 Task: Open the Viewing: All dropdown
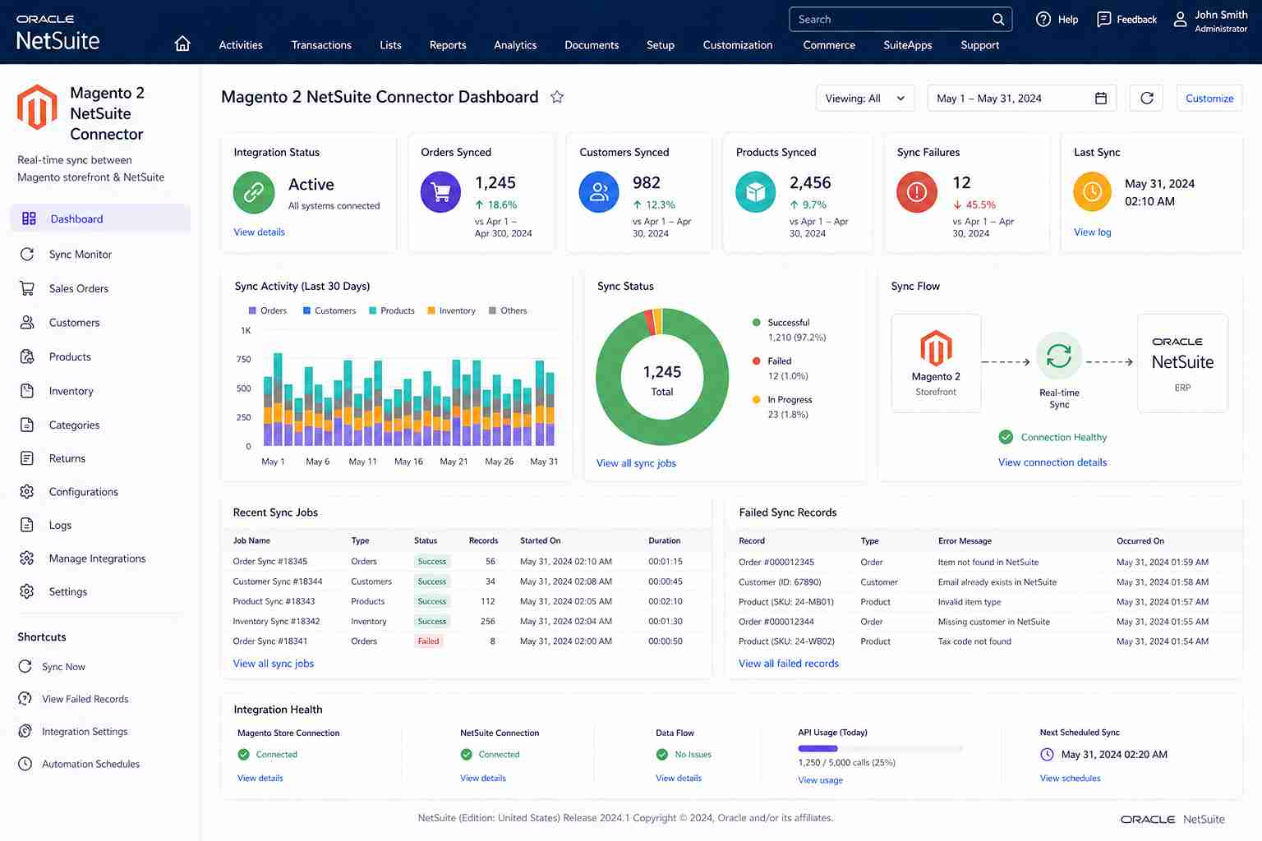[865, 99]
